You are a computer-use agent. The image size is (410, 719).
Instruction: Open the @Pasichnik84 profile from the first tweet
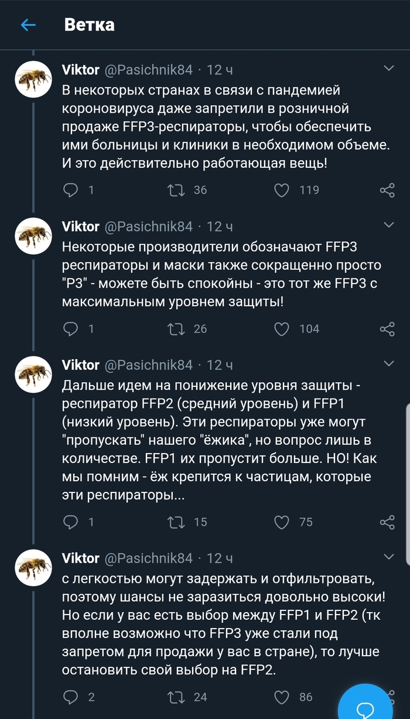(148, 70)
